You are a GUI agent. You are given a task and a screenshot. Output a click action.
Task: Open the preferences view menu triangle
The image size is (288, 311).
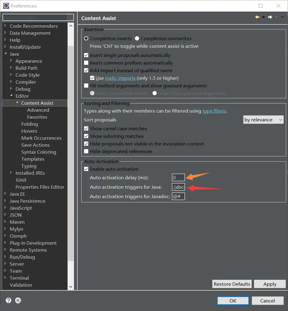[x=283, y=17]
